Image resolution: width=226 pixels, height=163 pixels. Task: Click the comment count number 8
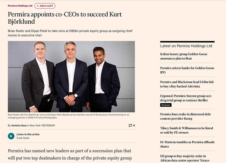click(x=134, y=125)
